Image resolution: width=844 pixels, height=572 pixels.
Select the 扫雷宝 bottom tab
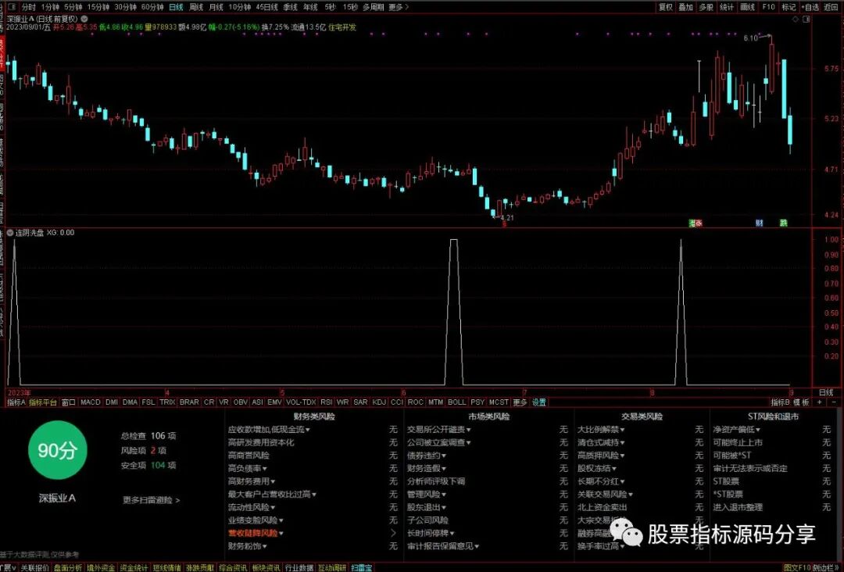362,567
